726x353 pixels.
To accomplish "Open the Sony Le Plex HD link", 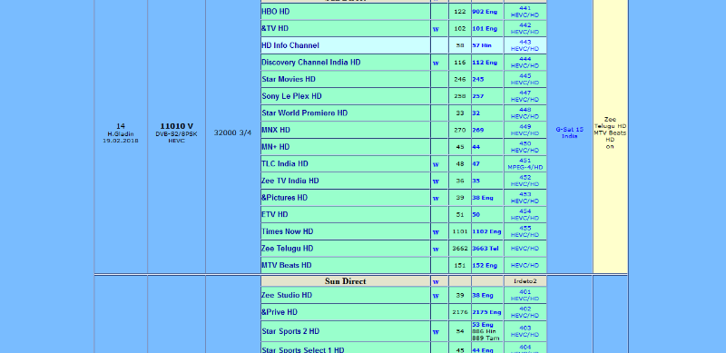I will coord(291,96).
